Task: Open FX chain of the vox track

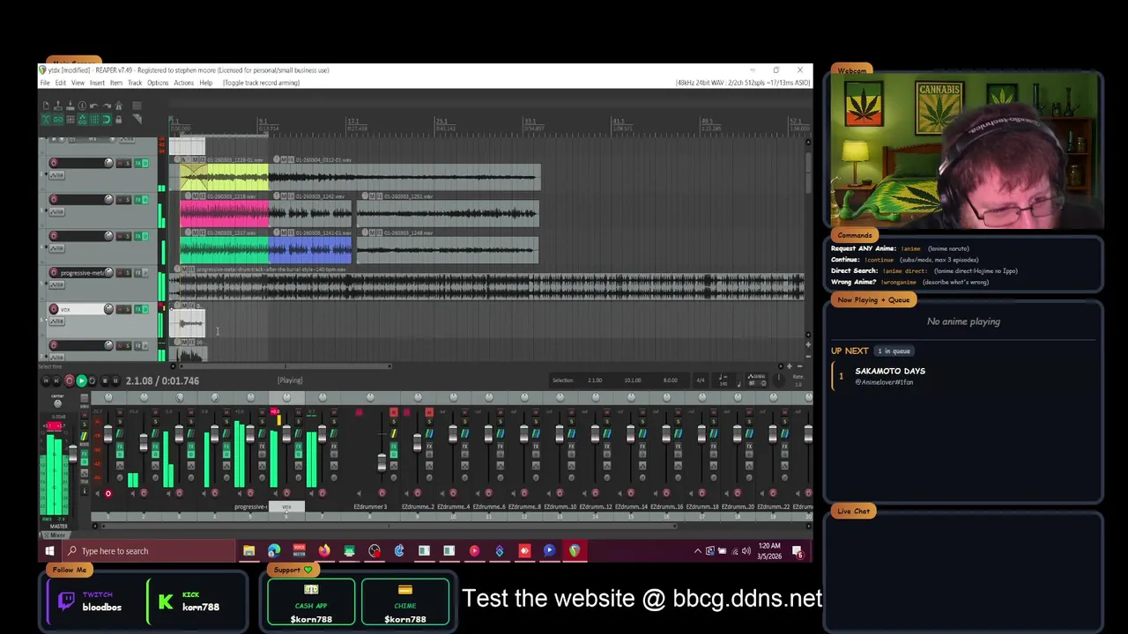Action: [x=138, y=309]
